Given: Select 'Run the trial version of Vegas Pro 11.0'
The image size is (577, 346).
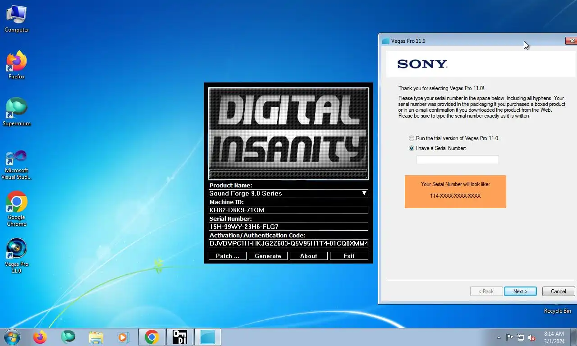Looking at the screenshot, I should click(x=453, y=138).
